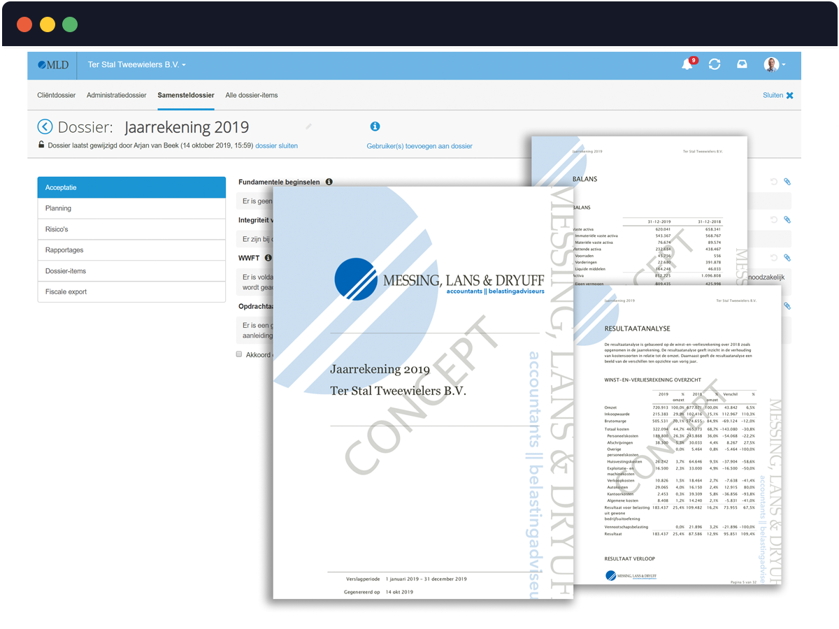This screenshot has width=839, height=629.
Task: Click the open padlock icon beside Dossier laatst gewijzigd
Action: 41,145
